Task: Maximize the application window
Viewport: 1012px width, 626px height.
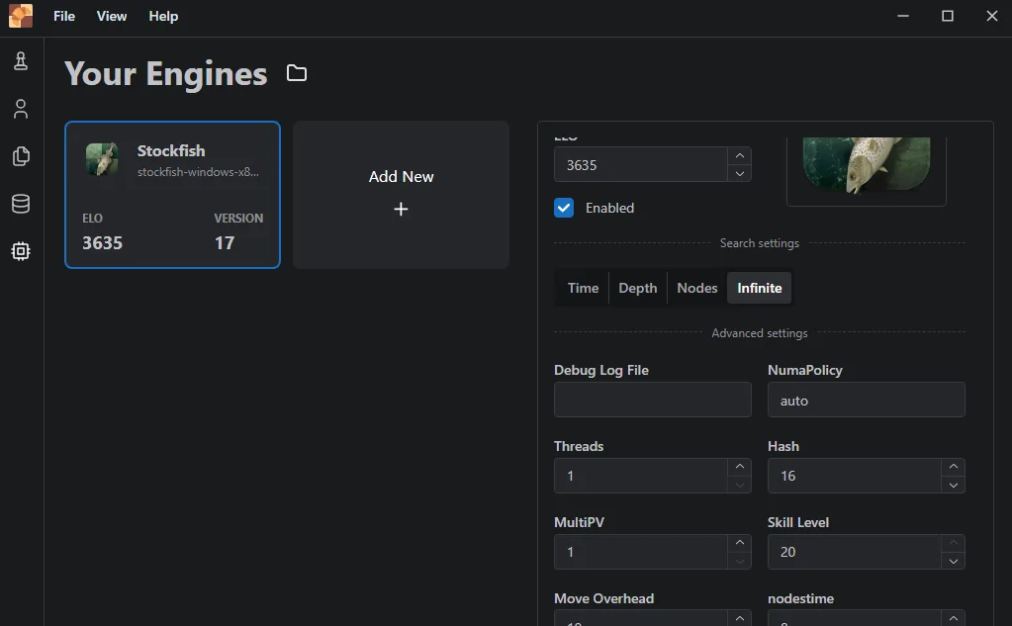Action: (x=948, y=16)
